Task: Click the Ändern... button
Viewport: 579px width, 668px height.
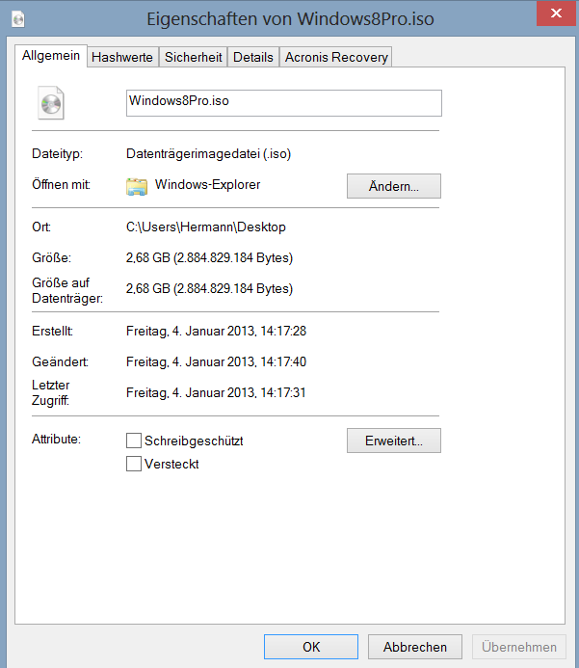Action: click(394, 186)
